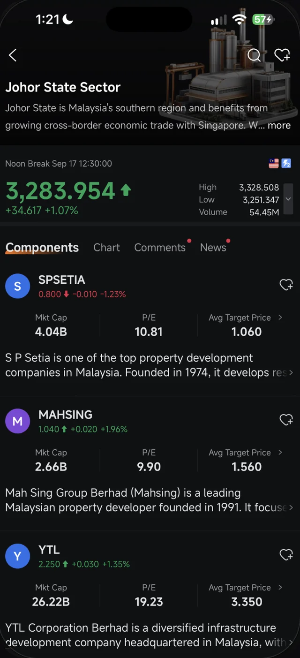Viewport: 300px width, 658px height.
Task: Tap the Malaysia flag icon
Action: click(274, 163)
